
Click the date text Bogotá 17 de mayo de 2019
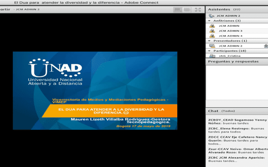point(143,126)
